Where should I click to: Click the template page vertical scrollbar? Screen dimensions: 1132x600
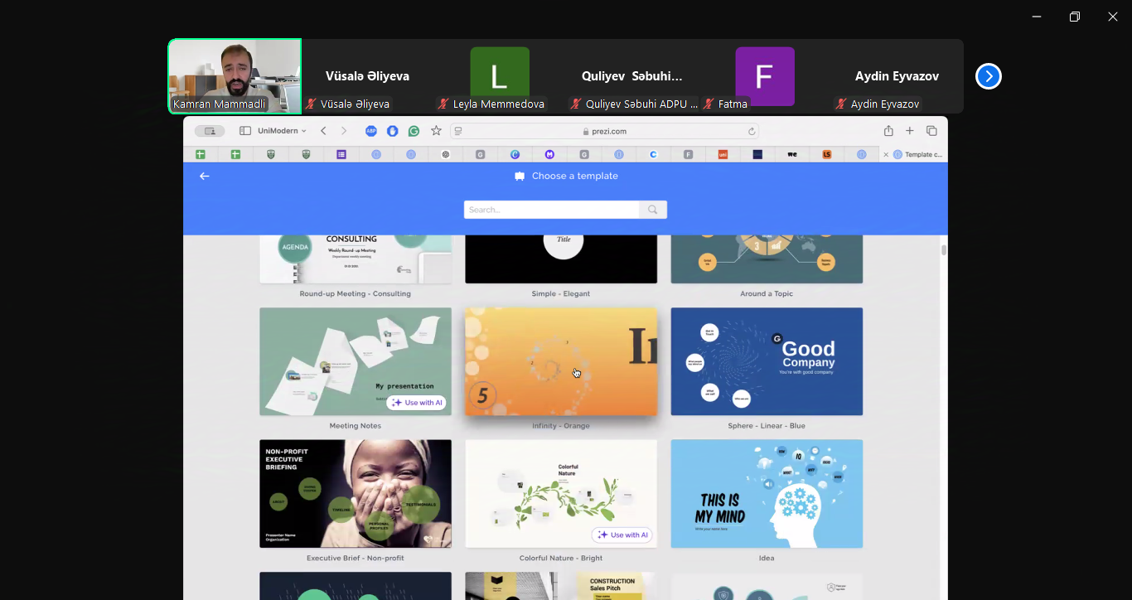[x=943, y=250]
